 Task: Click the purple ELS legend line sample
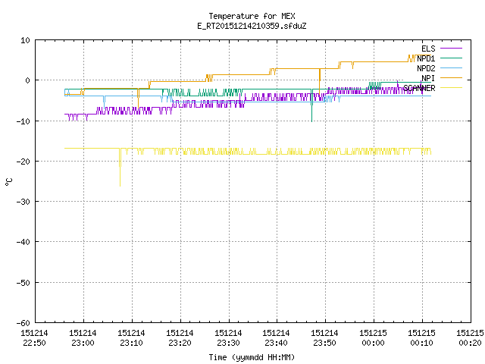(x=451, y=49)
